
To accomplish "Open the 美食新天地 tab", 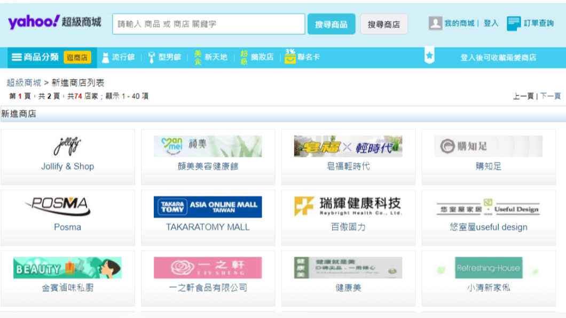I will pos(211,57).
